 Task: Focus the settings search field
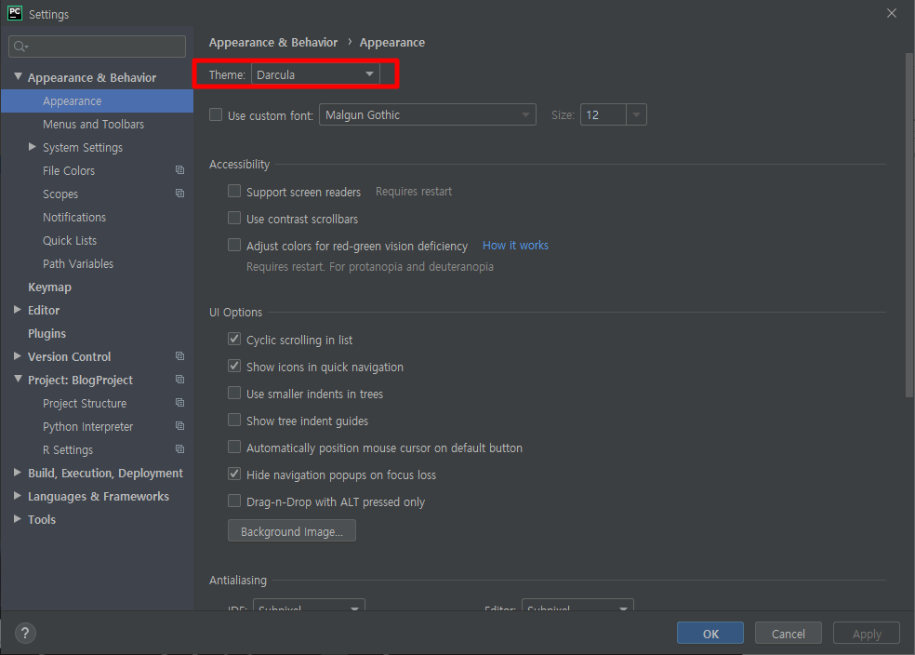click(97, 47)
